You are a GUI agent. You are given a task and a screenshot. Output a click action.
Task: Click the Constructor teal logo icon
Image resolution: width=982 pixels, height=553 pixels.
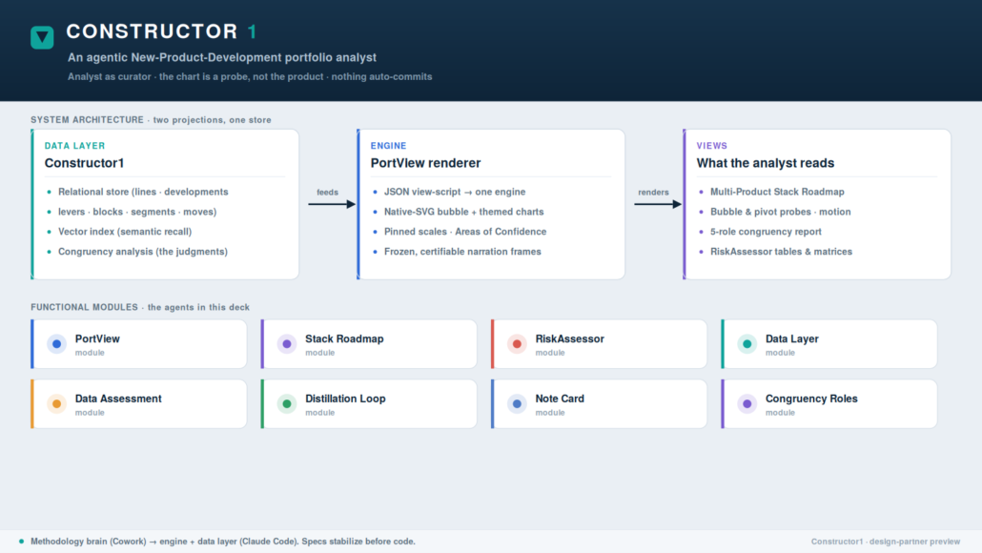click(x=42, y=37)
